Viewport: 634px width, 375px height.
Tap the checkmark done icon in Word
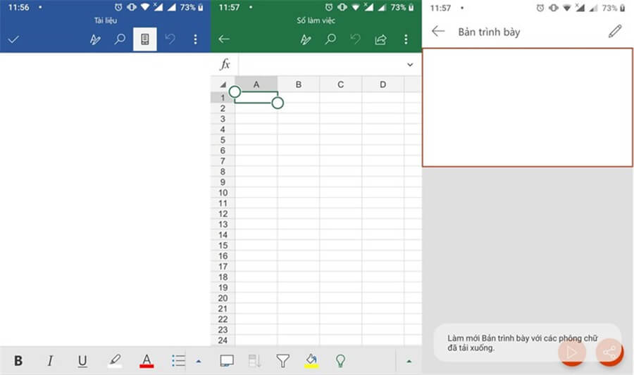[13, 39]
